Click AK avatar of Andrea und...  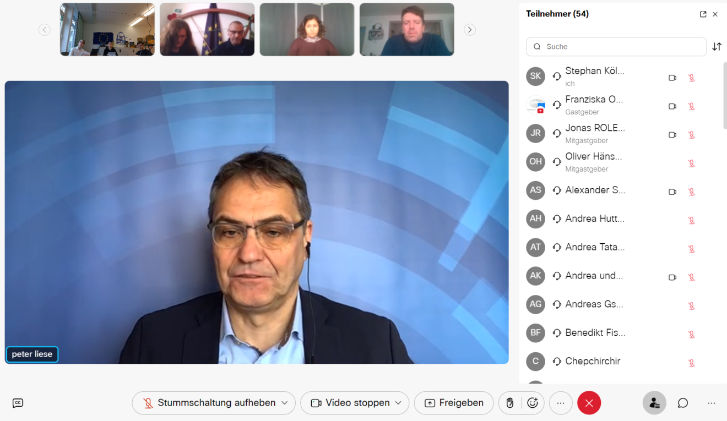535,276
